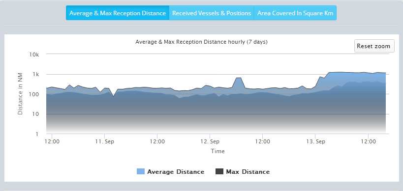This screenshot has height=191, width=403.
Task: Click the 10k distance axis label
Action: (33, 55)
